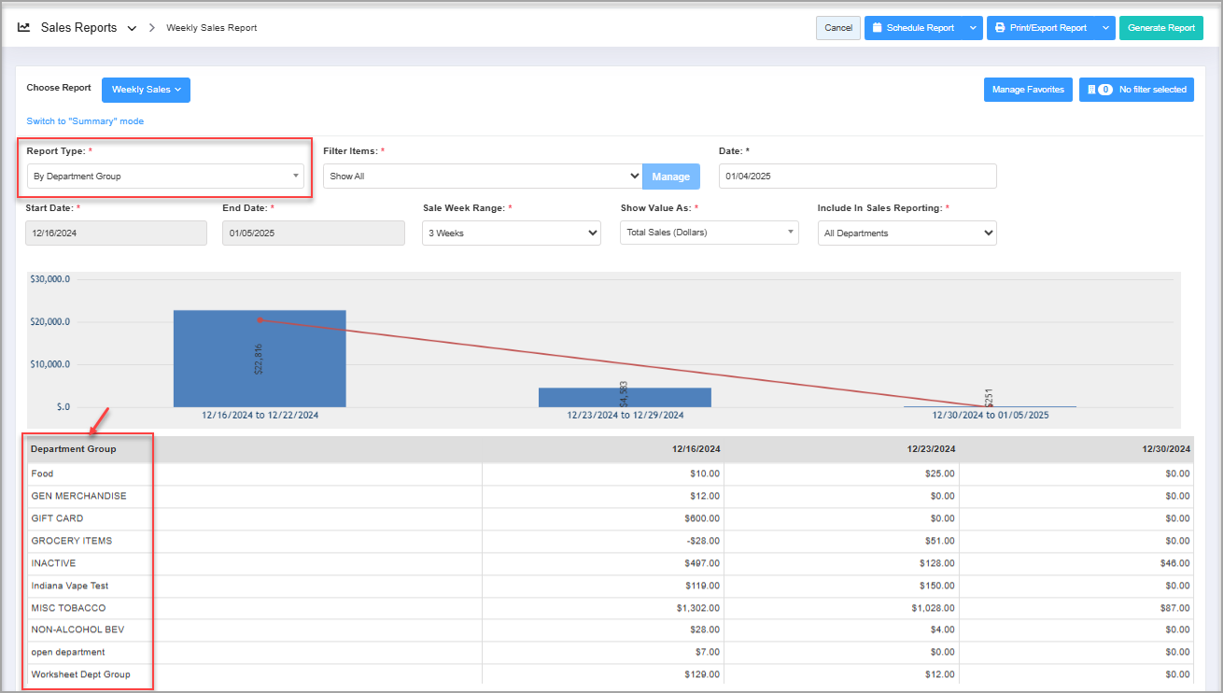The height and width of the screenshot is (693, 1223).
Task: Click the 12/30/2024 column header
Action: pyautogui.click(x=1166, y=449)
